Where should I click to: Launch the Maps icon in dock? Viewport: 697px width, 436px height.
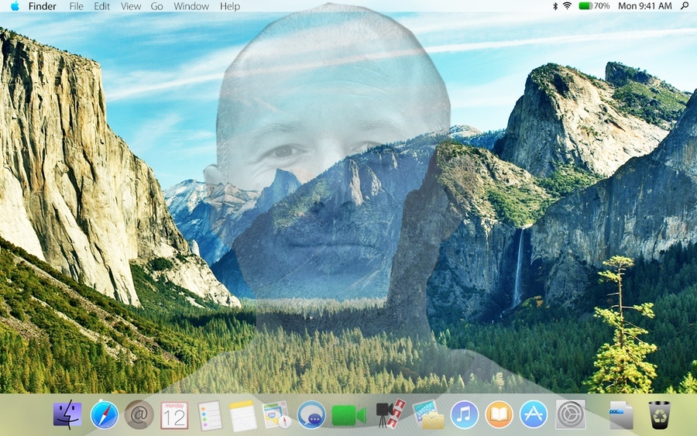[x=276, y=415]
